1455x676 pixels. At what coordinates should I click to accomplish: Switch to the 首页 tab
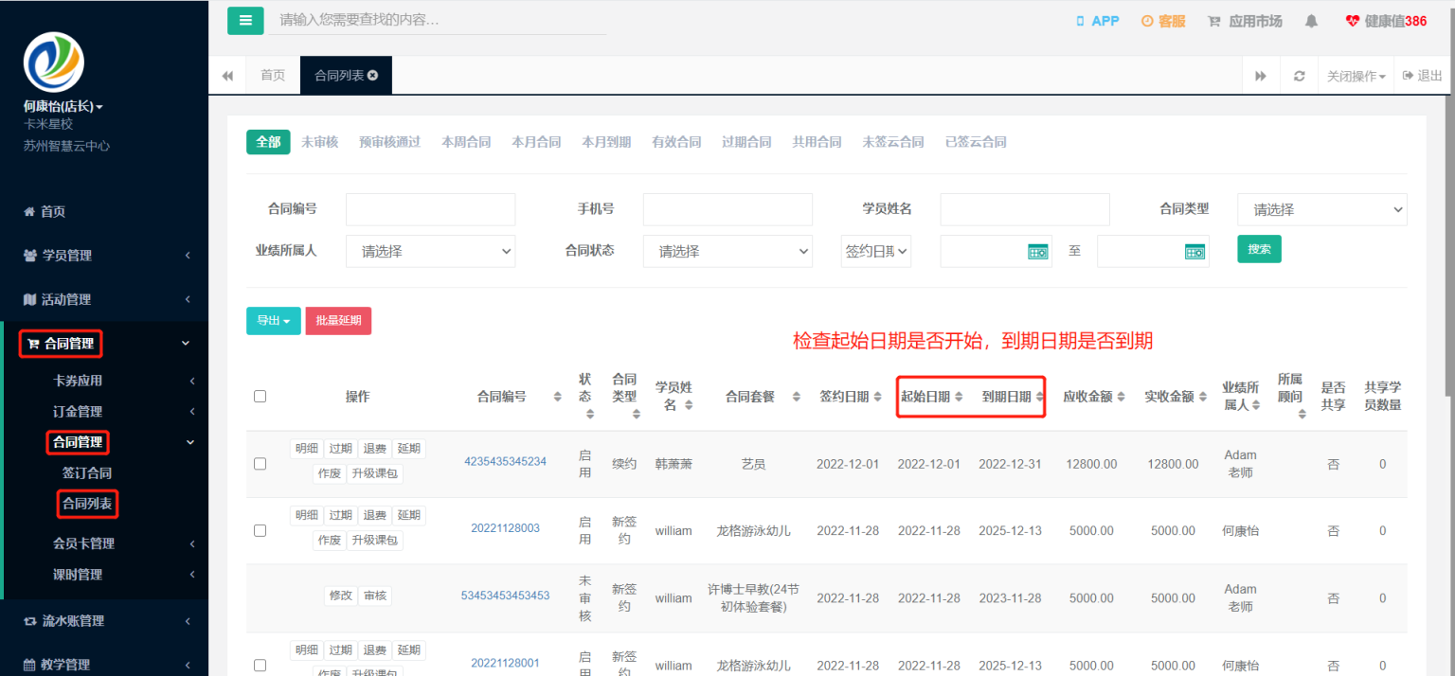point(273,76)
